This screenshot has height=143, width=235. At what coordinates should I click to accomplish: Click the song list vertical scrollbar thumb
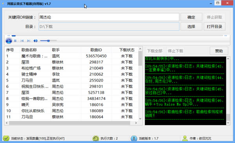[140, 59]
